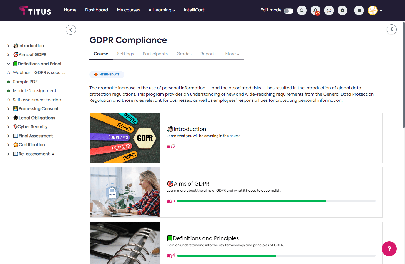Screen dimensions: 405x264
Task: Open notifications bell with 25 badge
Action: (315, 11)
